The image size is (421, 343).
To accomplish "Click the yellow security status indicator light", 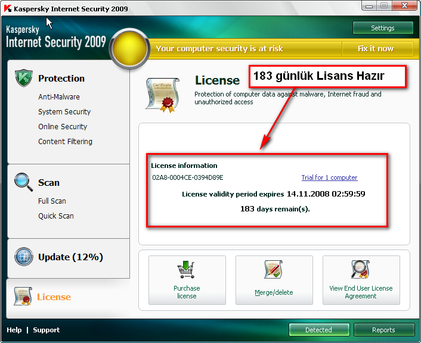I will coord(129,49).
